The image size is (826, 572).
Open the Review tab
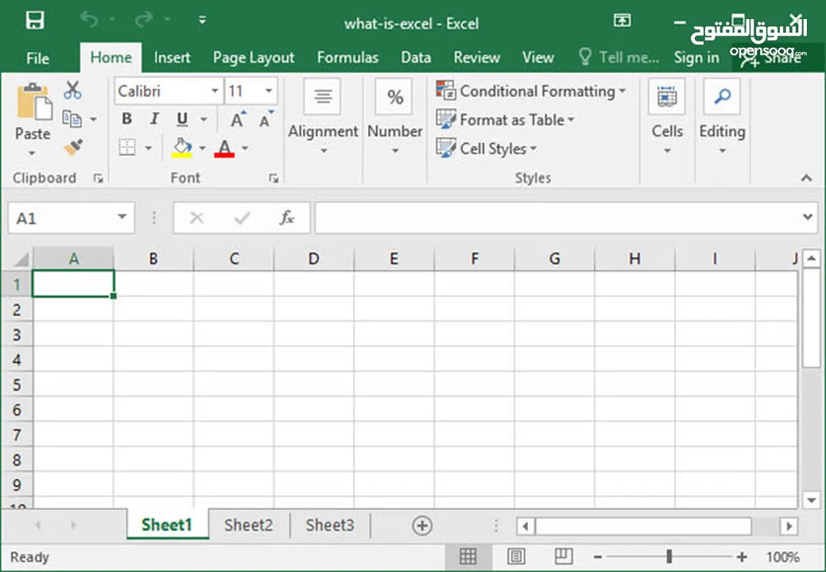pyautogui.click(x=477, y=57)
